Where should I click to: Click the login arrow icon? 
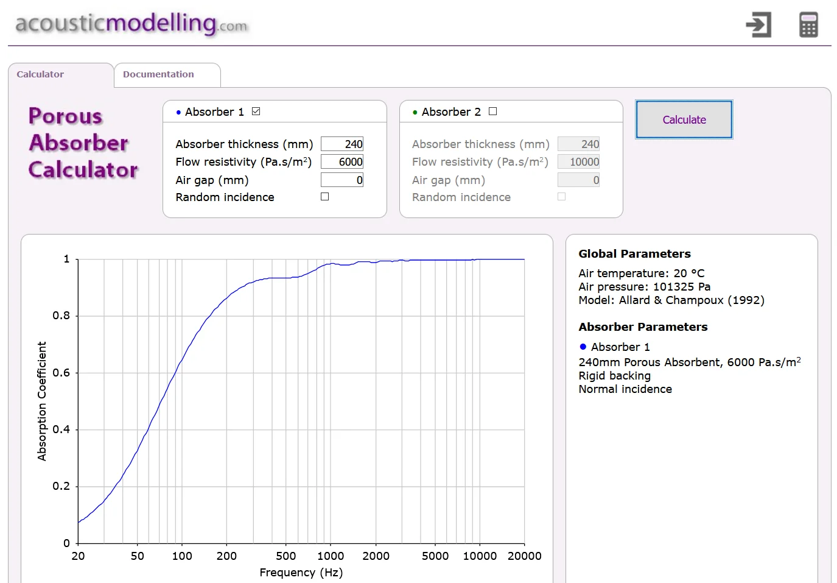(758, 24)
